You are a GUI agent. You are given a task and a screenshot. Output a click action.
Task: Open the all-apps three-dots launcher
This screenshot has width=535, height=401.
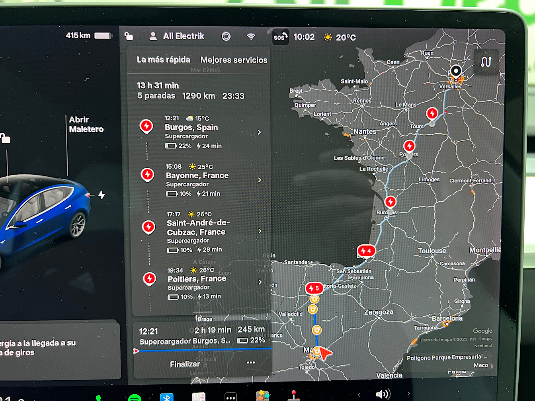coord(230,397)
